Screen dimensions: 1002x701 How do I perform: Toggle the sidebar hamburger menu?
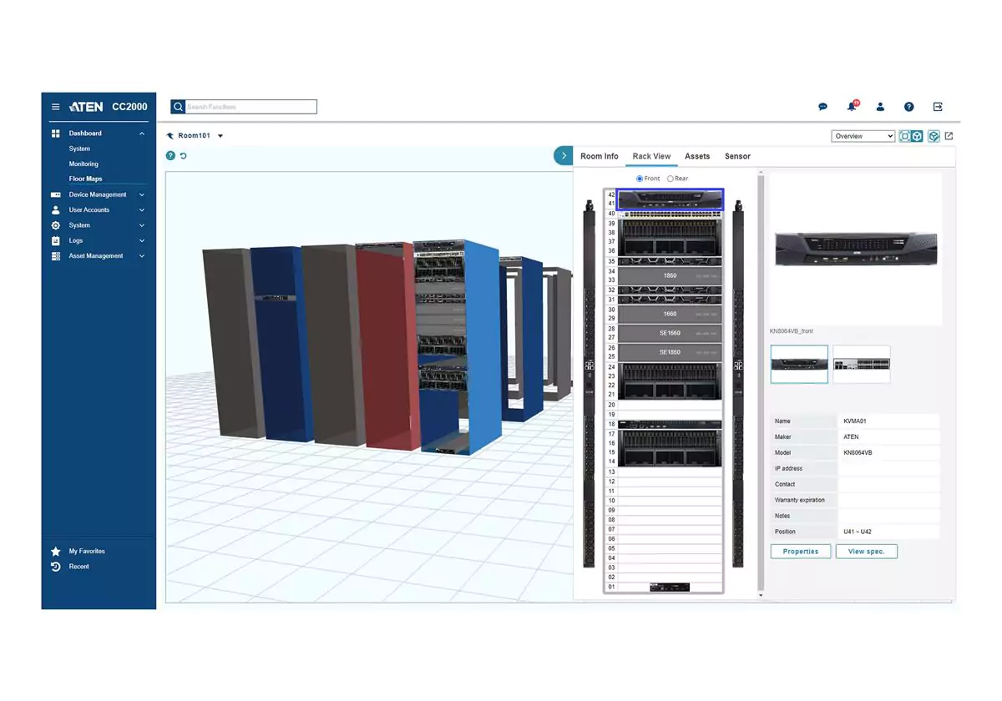tap(55, 106)
